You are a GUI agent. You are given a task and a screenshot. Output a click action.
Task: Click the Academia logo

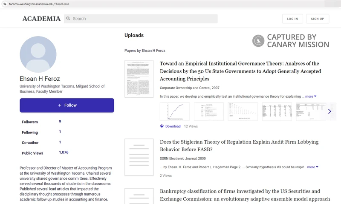coord(41,19)
